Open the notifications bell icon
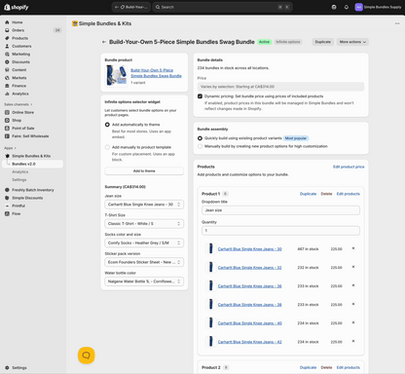 347,7
